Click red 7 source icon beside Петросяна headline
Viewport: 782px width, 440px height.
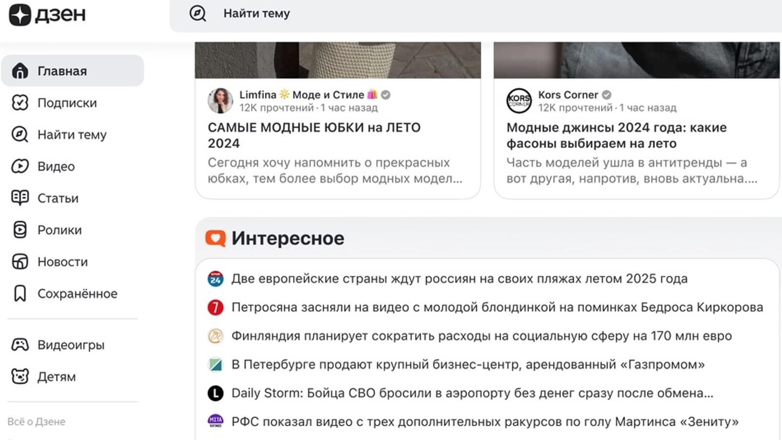[x=216, y=307]
